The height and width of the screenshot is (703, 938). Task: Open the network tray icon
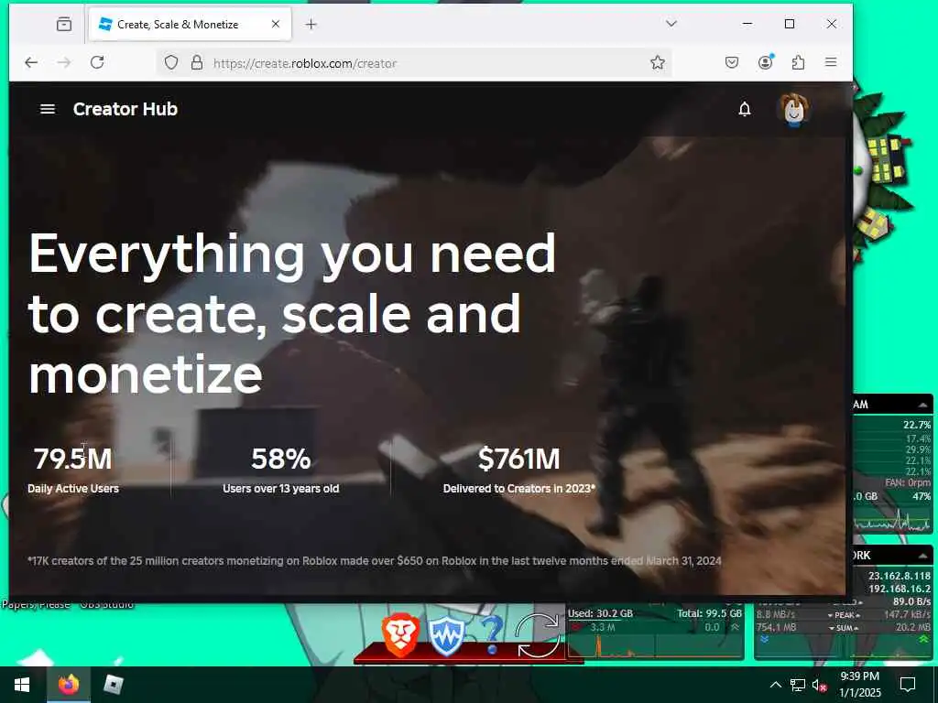[x=798, y=685]
